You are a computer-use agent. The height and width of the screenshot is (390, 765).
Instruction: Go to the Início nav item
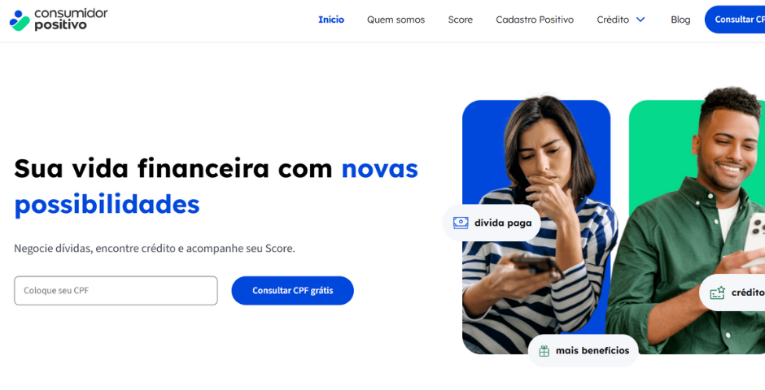pos(331,19)
